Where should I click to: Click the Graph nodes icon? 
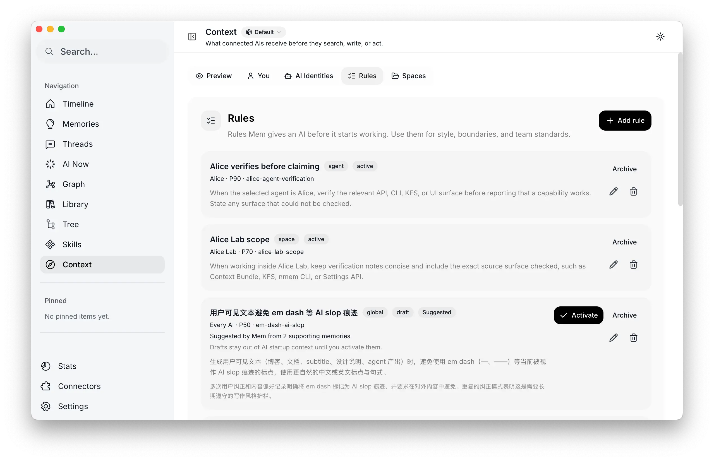[50, 184]
